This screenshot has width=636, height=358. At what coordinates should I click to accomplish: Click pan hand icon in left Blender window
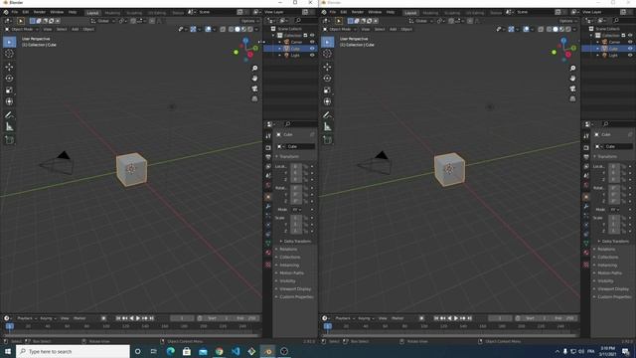pos(254,79)
